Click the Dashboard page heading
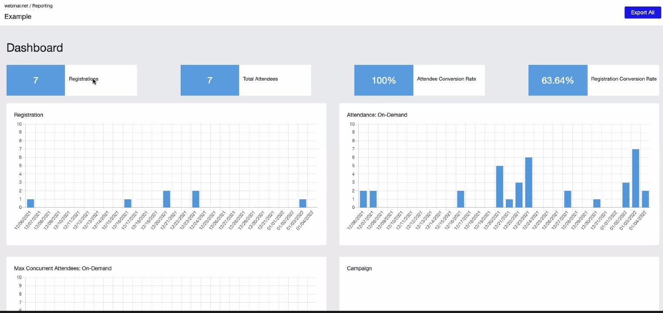663x313 pixels. 35,48
